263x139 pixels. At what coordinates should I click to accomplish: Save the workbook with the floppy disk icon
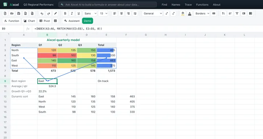(x=19, y=14)
